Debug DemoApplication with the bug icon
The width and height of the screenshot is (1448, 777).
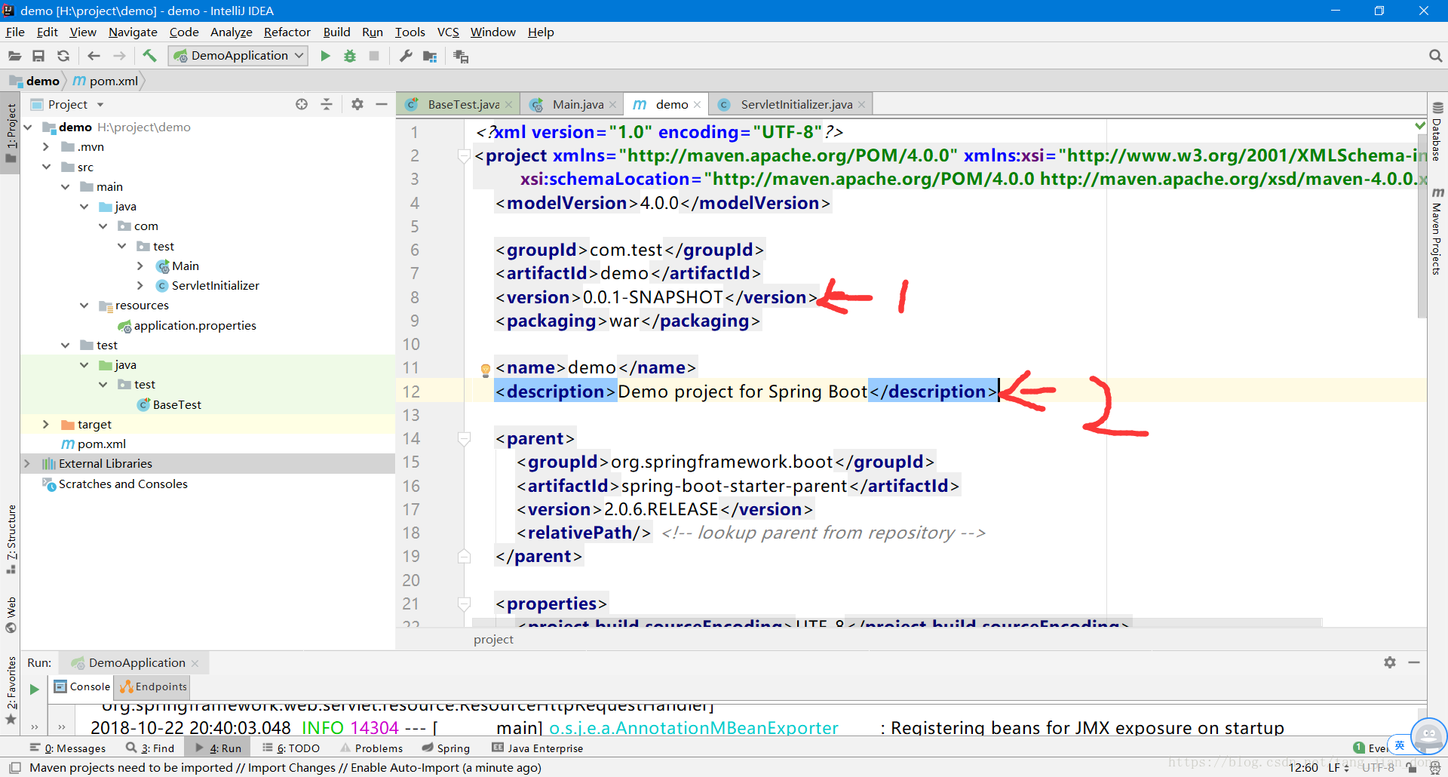click(350, 56)
